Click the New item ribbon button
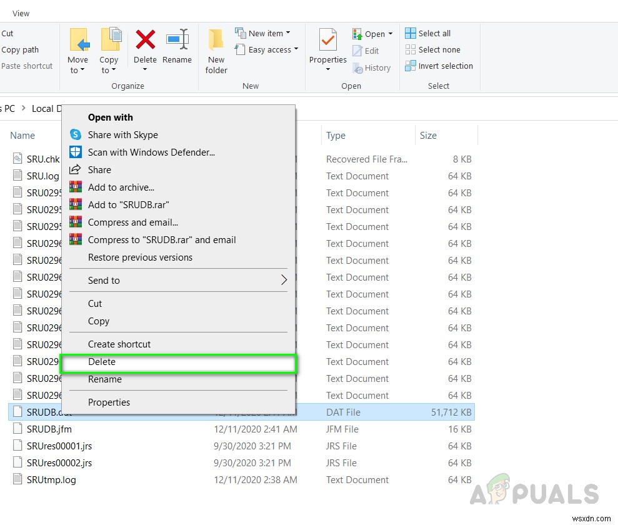The height and width of the screenshot is (525, 618). (262, 34)
